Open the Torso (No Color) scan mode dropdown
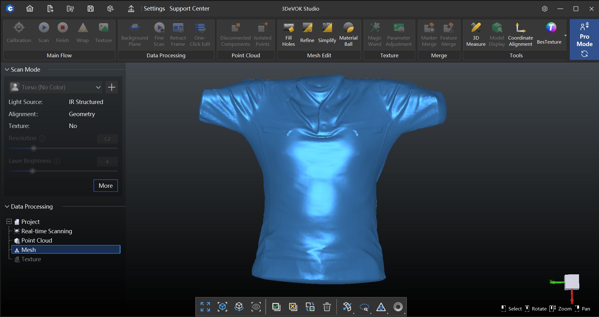This screenshot has width=599, height=317. point(98,87)
